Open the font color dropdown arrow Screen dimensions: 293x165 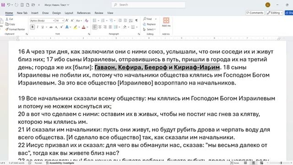coord(87,27)
